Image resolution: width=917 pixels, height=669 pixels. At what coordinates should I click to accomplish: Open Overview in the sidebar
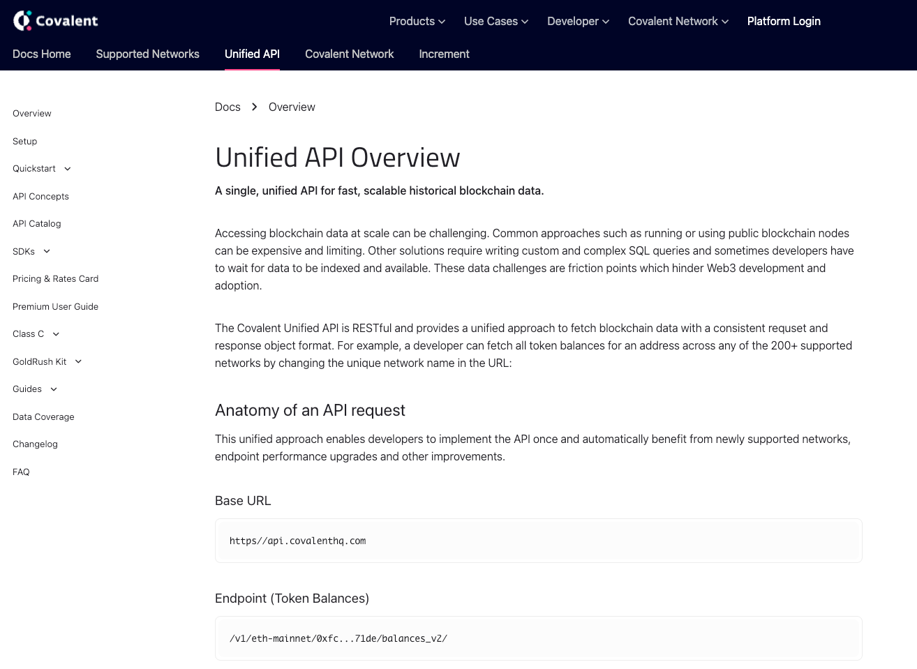[32, 113]
